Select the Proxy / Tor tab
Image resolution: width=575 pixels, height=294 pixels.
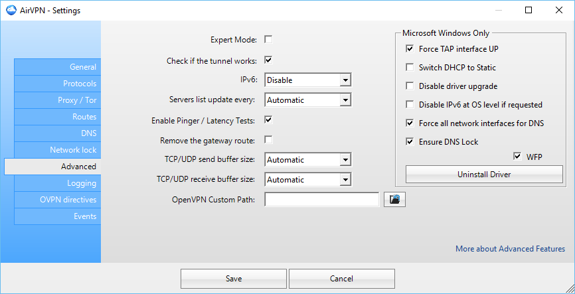(x=58, y=100)
